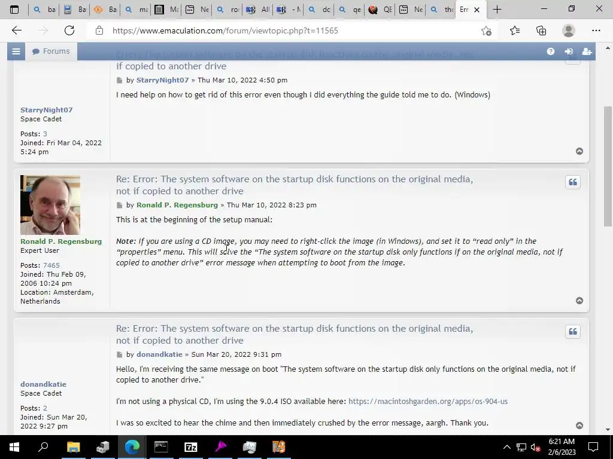Open Edge settings and more menu
The height and width of the screenshot is (459, 613).
click(x=596, y=30)
